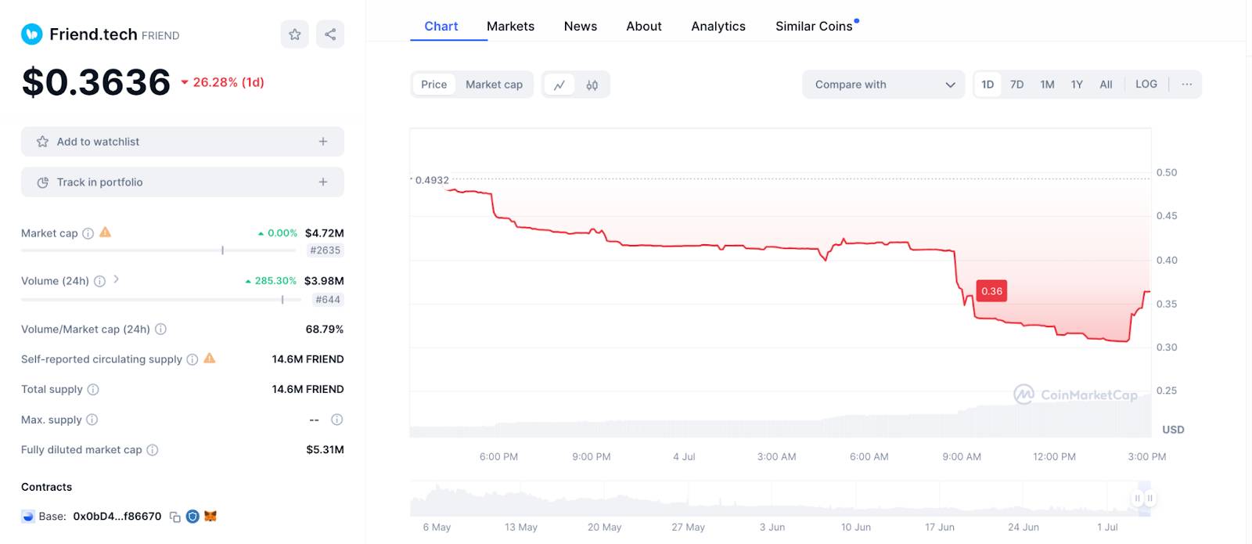Click the plus icon on Add to watchlist
Screen dimensions: 1252x544
tap(323, 142)
